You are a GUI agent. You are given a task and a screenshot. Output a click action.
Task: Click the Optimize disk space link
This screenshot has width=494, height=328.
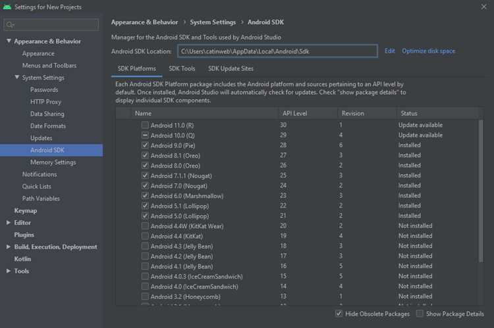429,51
